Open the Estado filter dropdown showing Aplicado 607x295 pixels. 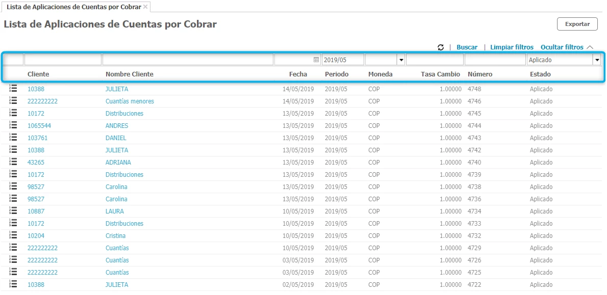pyautogui.click(x=596, y=60)
